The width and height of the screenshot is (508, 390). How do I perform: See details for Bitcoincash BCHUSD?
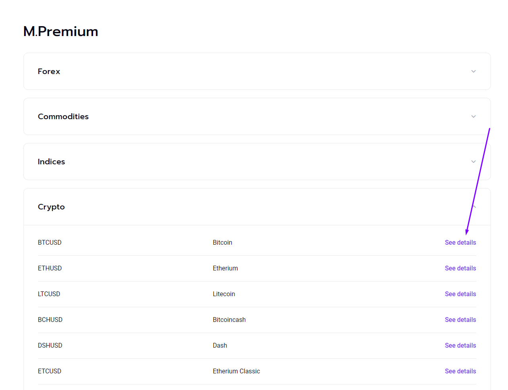pos(460,320)
